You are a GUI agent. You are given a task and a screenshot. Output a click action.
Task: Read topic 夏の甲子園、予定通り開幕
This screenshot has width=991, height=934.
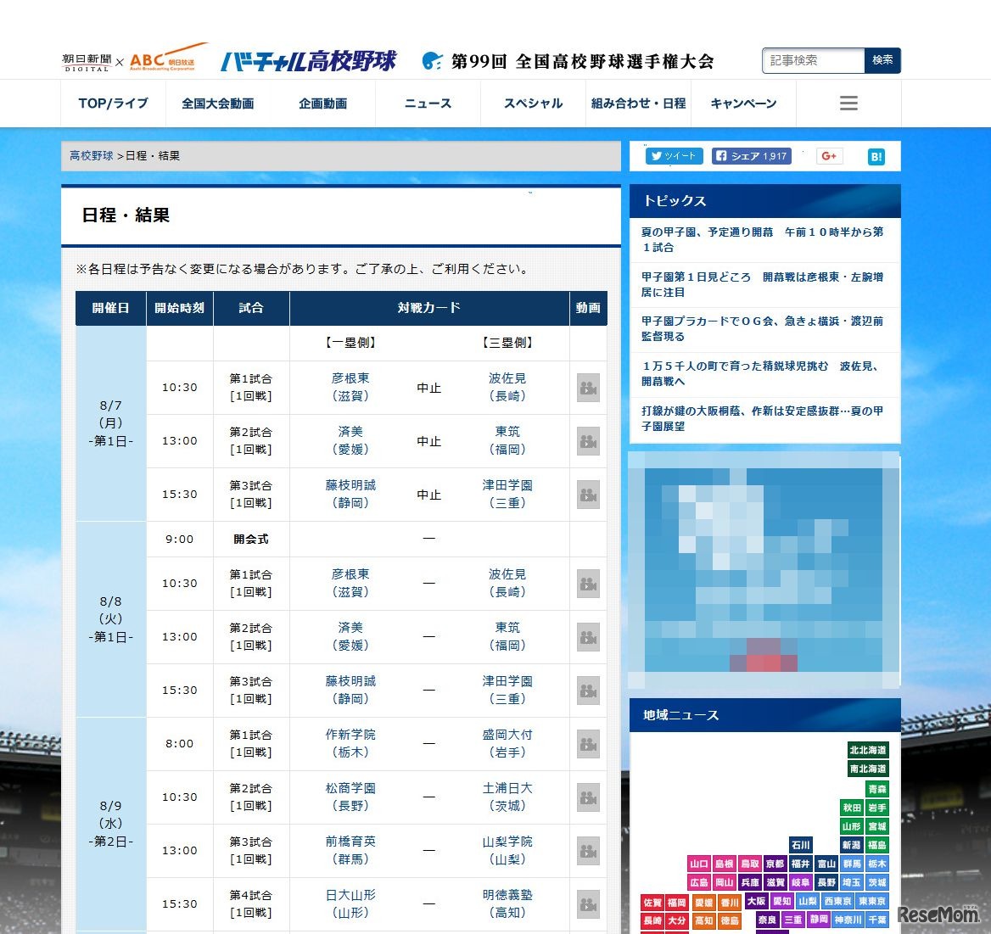pos(763,239)
